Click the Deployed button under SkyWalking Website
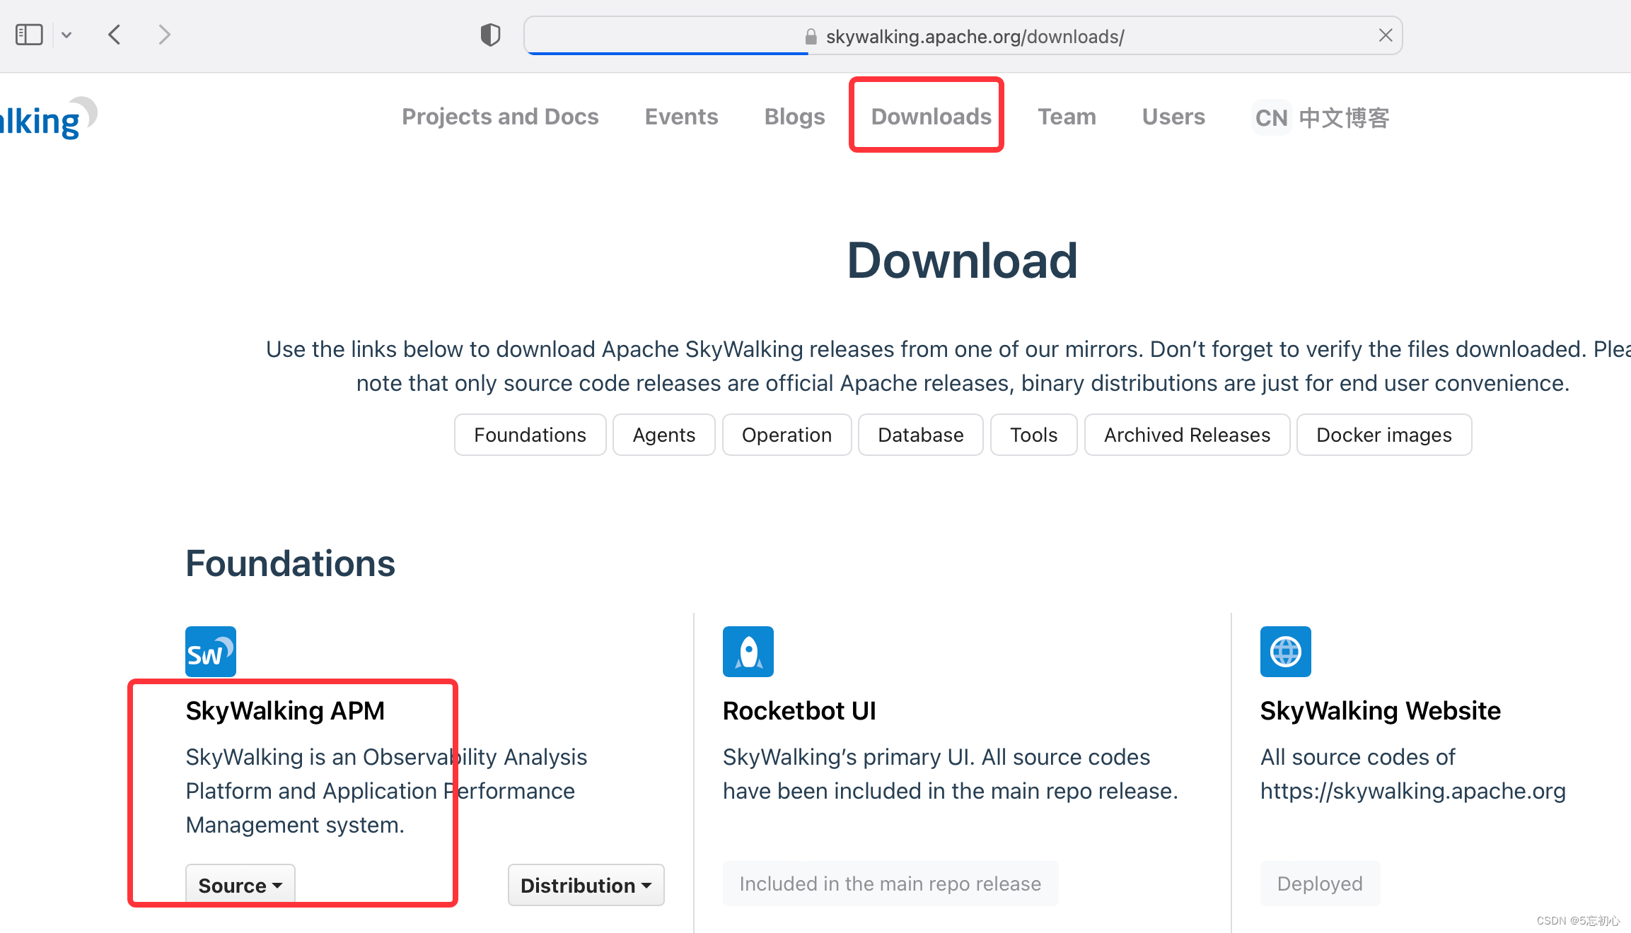This screenshot has width=1631, height=933. click(1320, 884)
